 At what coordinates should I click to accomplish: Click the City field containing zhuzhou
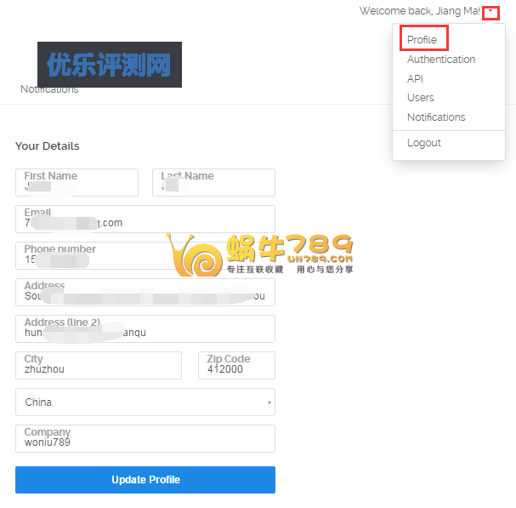99,365
